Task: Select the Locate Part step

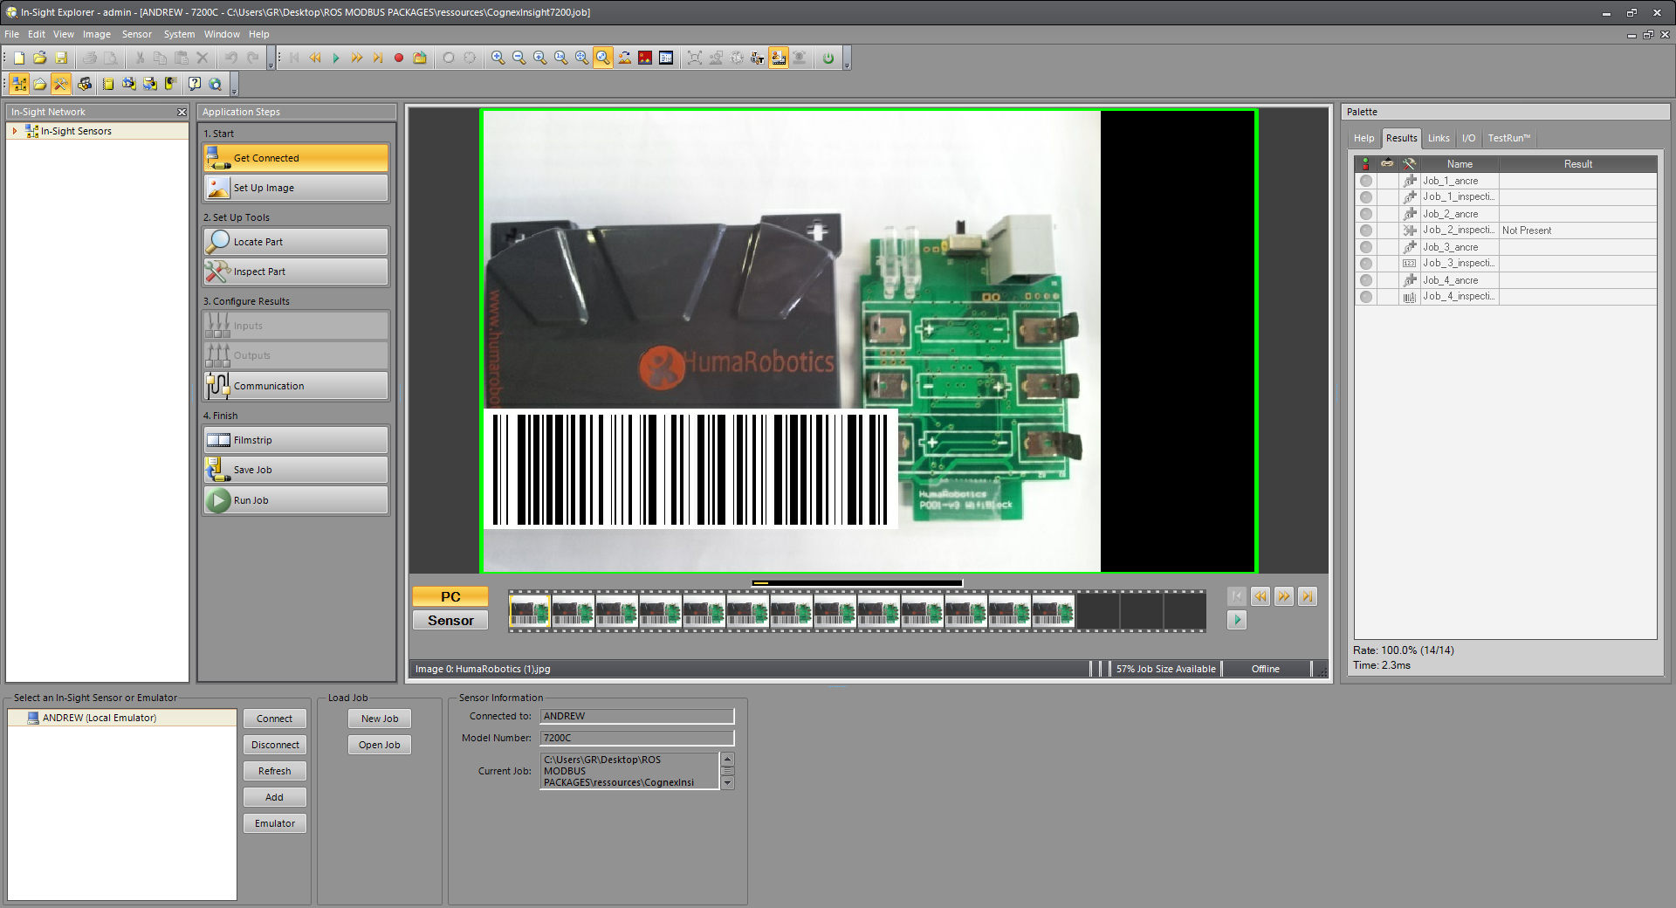Action: [296, 242]
